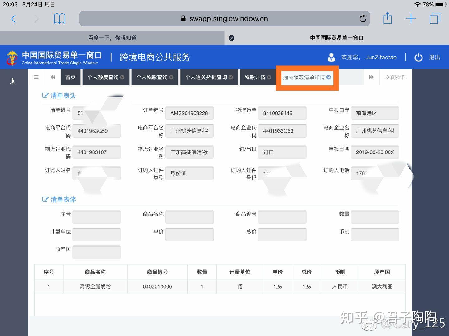Click the empty 商品编号 field

pos(282,217)
